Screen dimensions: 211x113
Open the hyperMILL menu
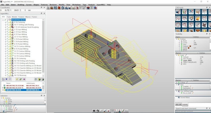(x=101, y=5)
